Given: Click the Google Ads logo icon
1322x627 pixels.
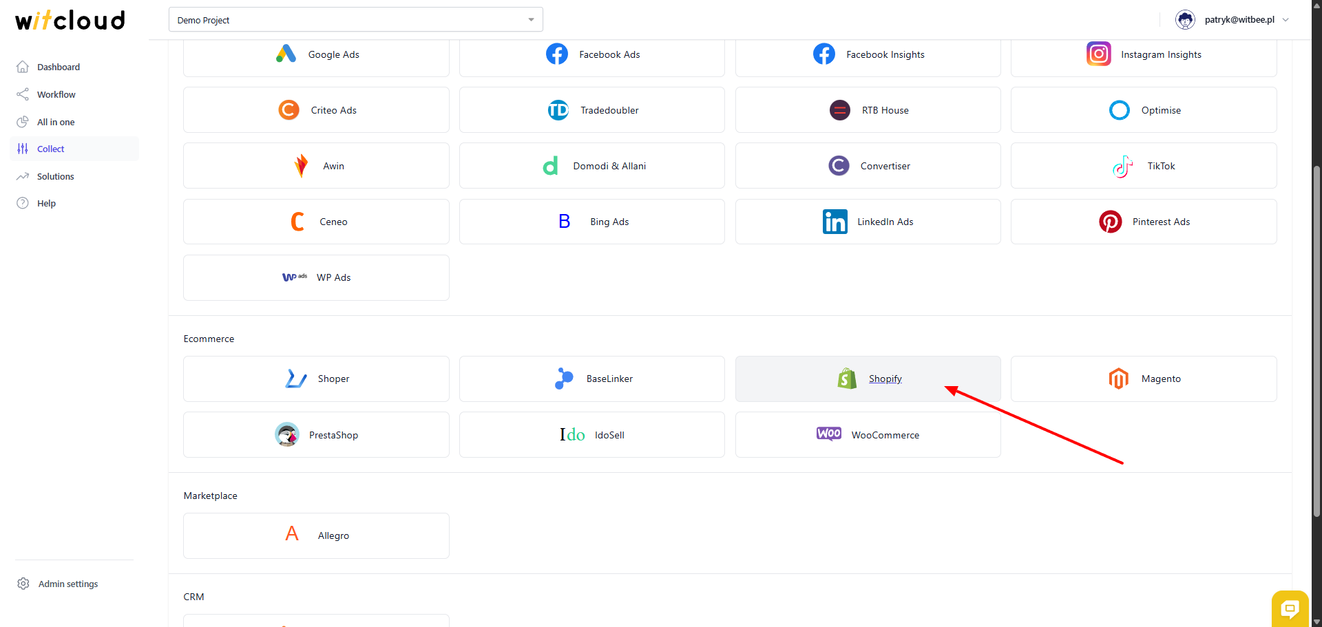Looking at the screenshot, I should (286, 54).
